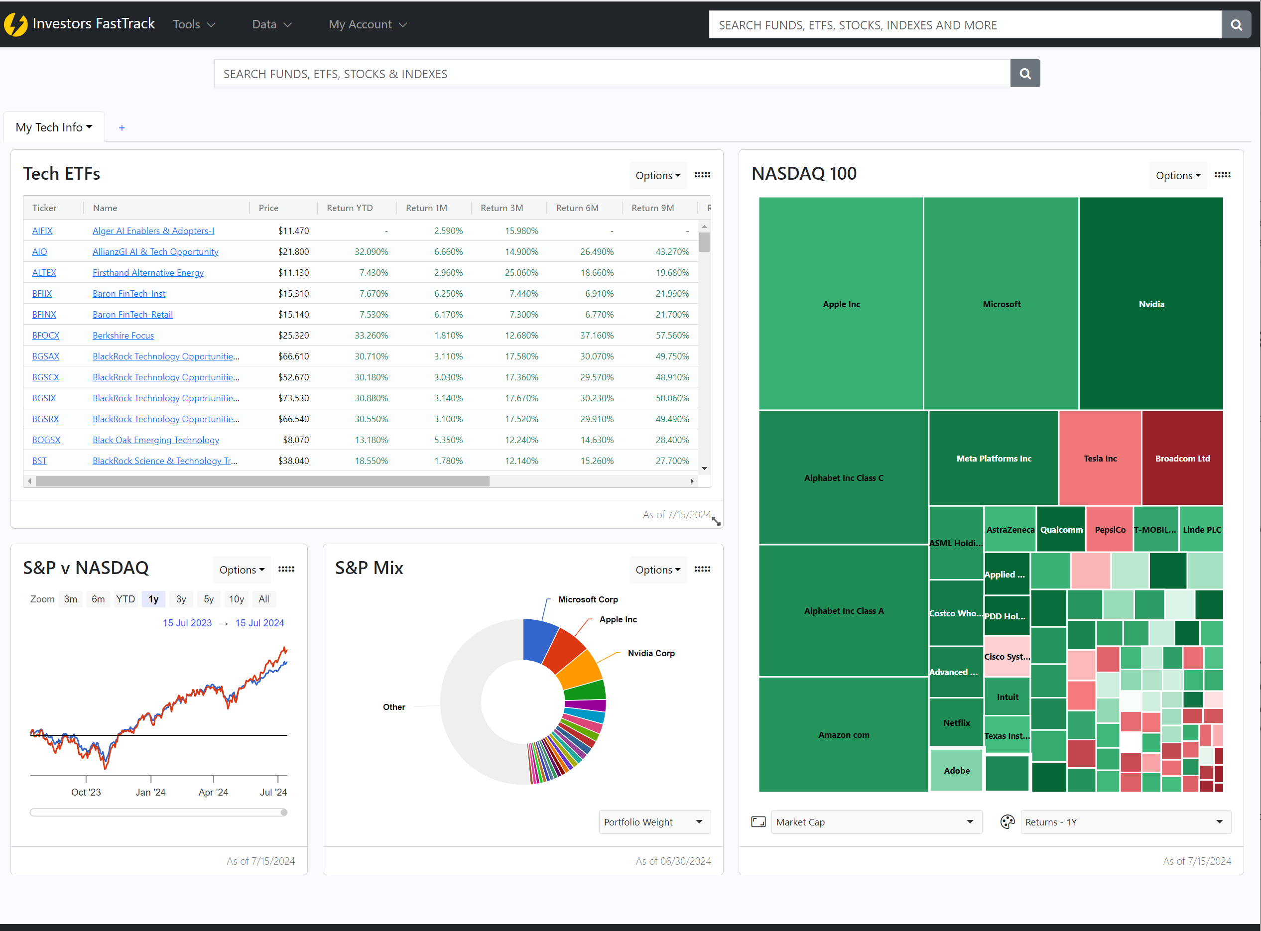
Task: Open the Baron FinTech-Retail link
Action: pyautogui.click(x=133, y=315)
